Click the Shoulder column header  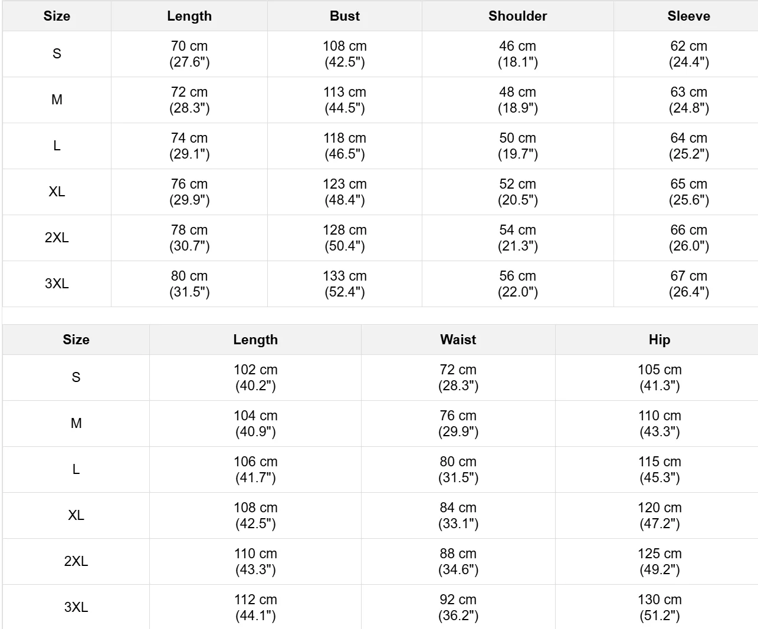pos(517,16)
